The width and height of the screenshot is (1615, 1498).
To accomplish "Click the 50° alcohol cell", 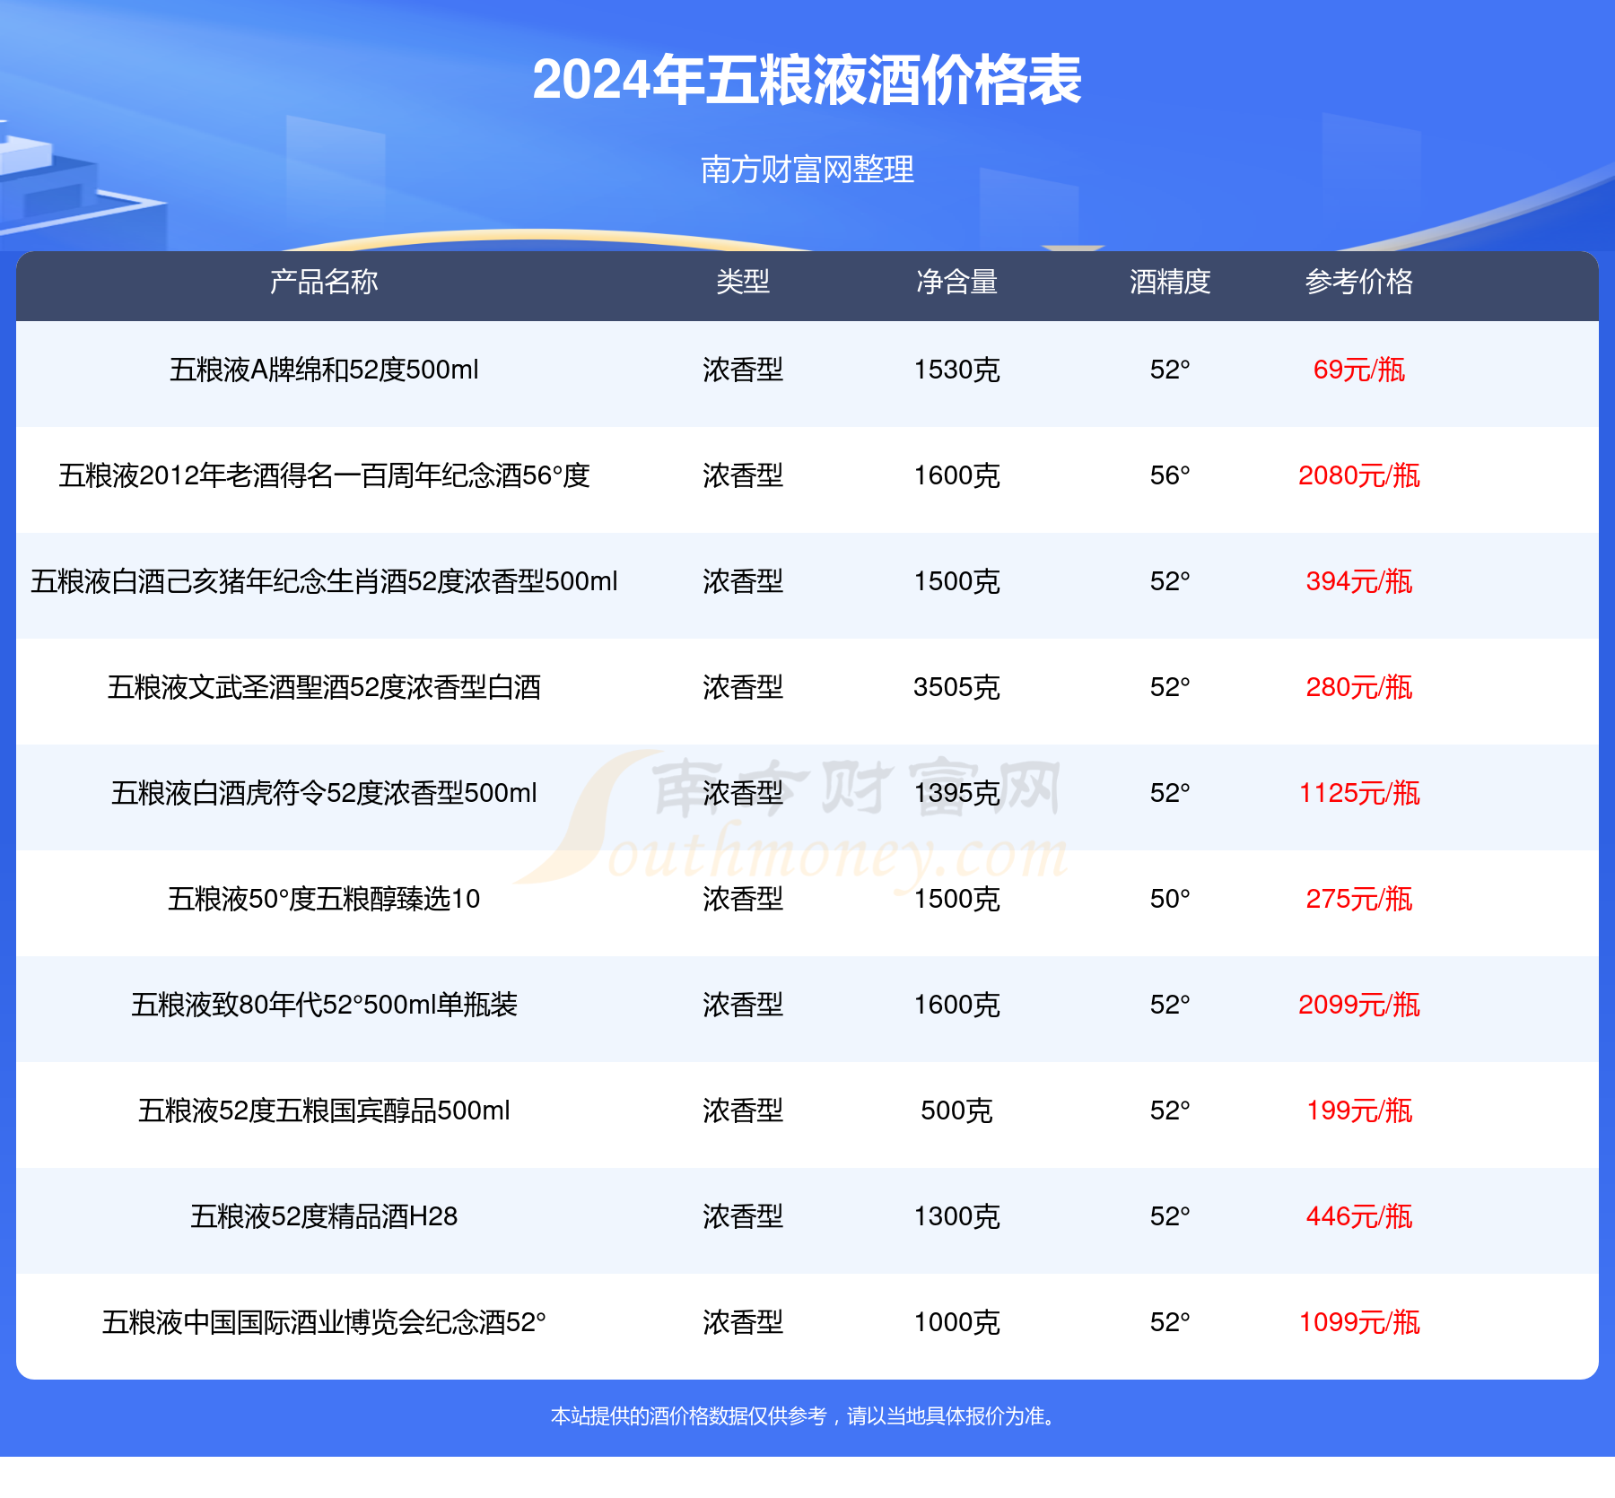I will 1170,899.
